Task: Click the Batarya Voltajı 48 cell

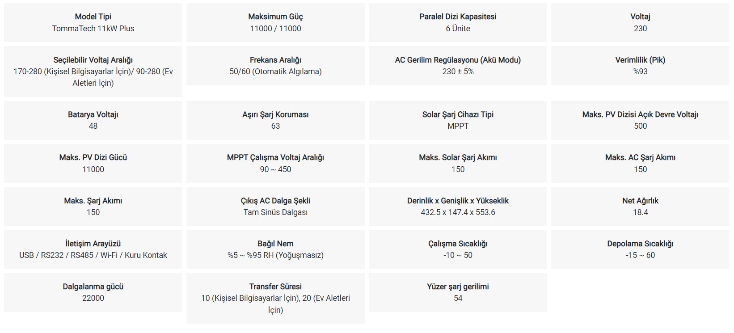Action: 93,120
